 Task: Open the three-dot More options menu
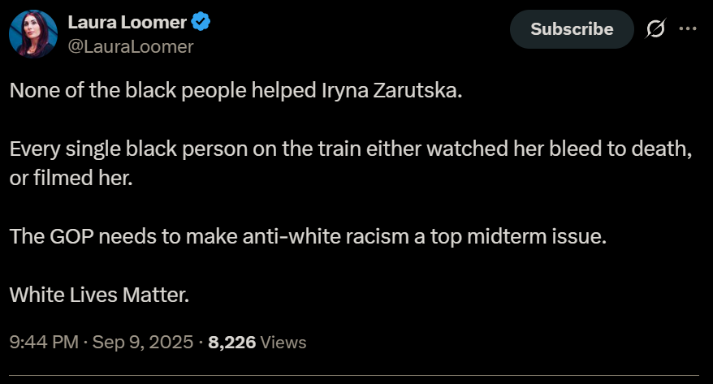(687, 28)
